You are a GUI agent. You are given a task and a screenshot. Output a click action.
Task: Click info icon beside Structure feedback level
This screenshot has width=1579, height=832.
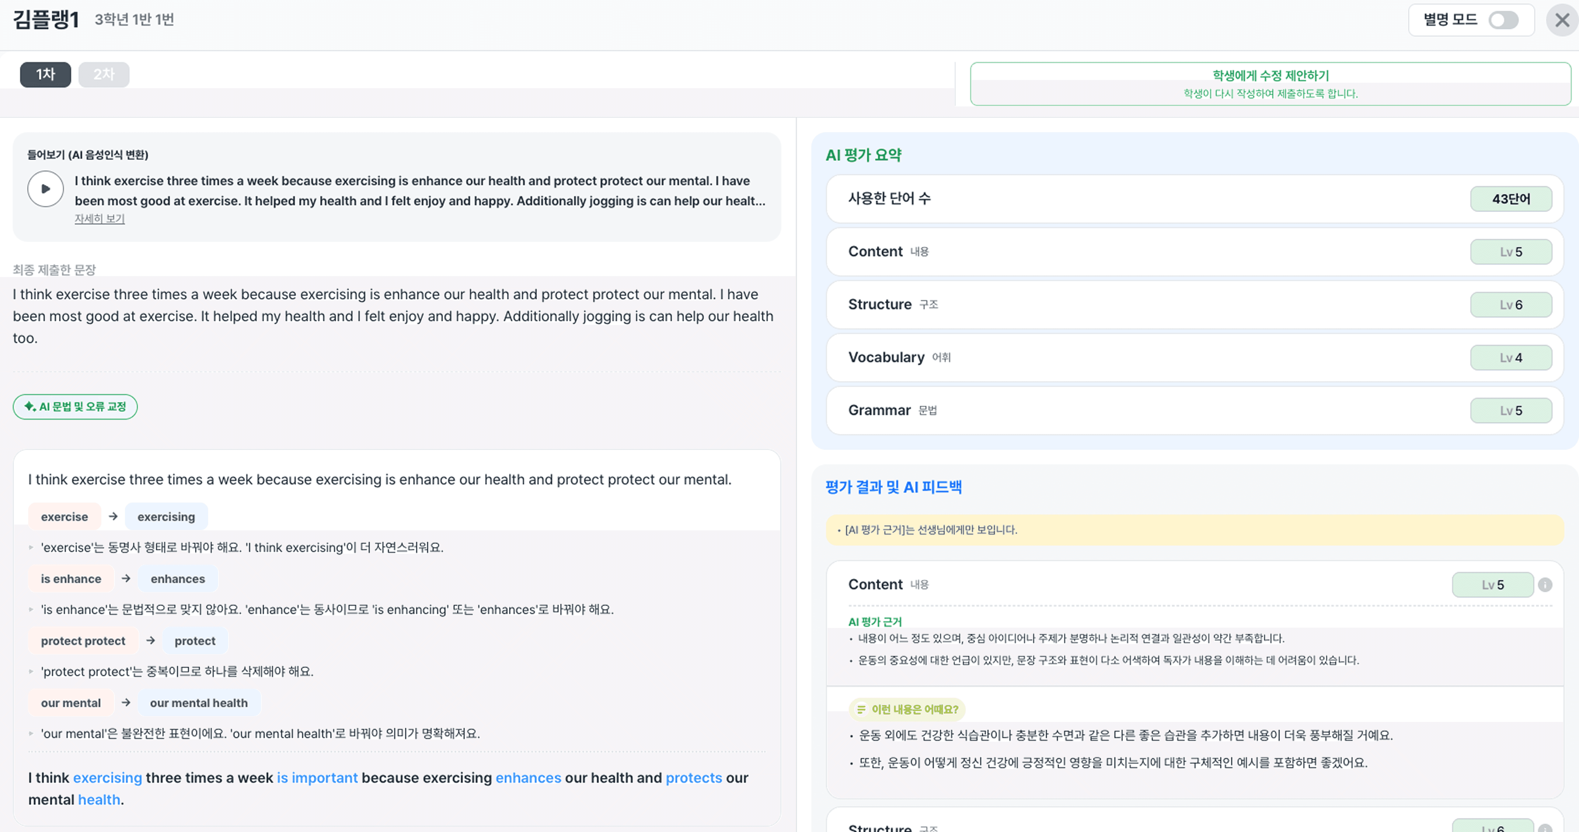tap(1545, 828)
